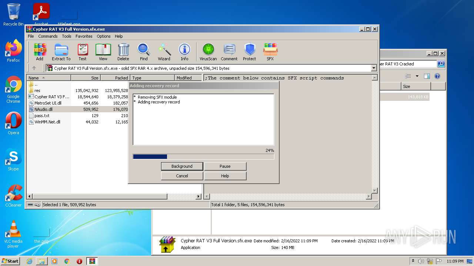Sort the list by Name column
Image resolution: width=474 pixels, height=266 pixels.
pyautogui.click(x=49, y=78)
